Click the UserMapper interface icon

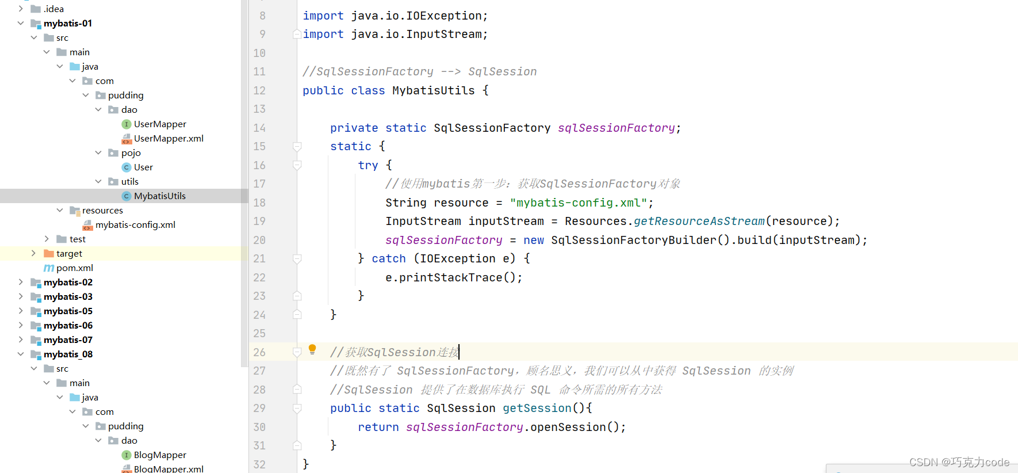pyautogui.click(x=127, y=124)
